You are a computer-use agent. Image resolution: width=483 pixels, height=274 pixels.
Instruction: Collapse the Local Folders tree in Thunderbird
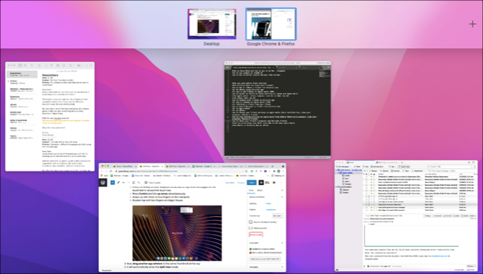[336, 187]
